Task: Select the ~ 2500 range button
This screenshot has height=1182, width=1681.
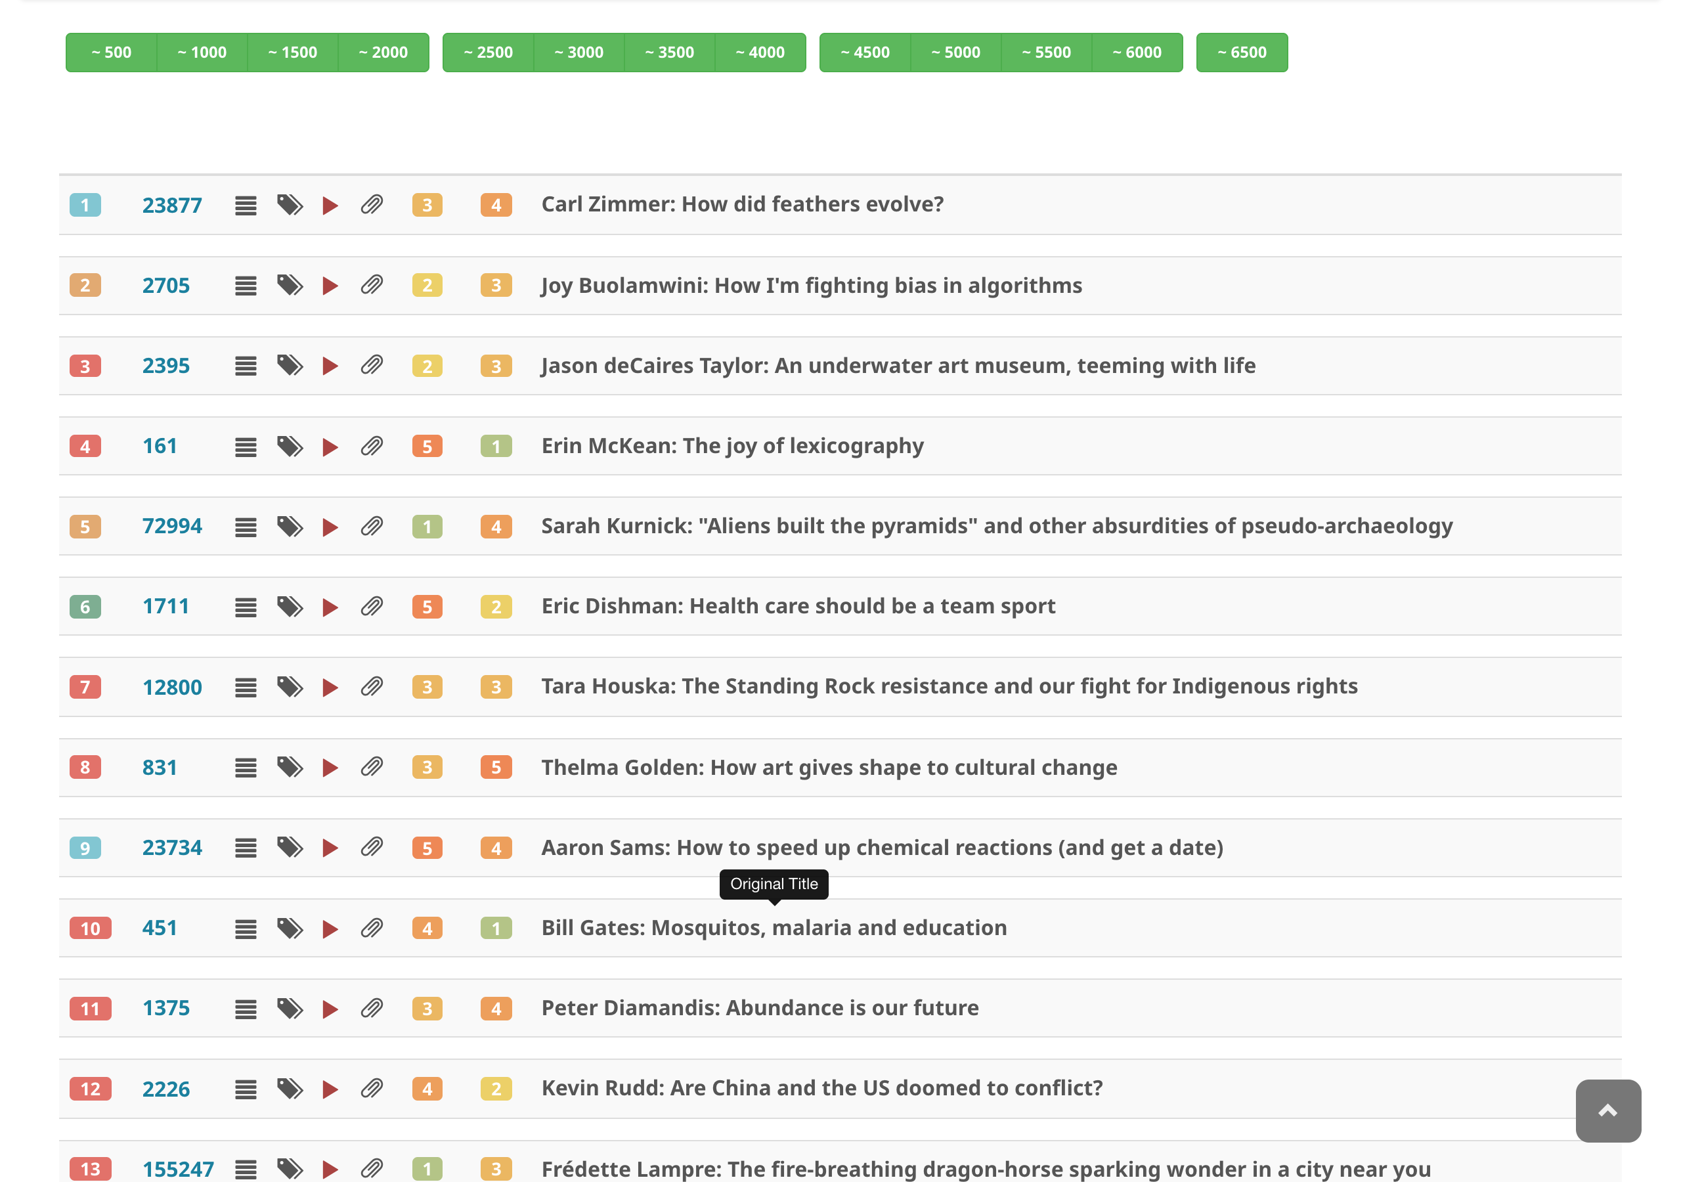Action: pos(489,53)
